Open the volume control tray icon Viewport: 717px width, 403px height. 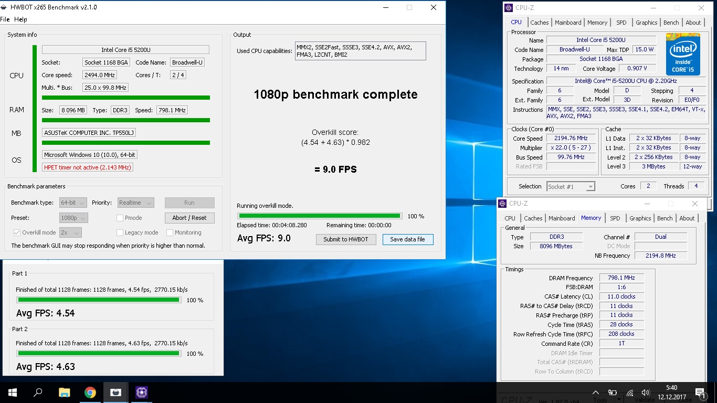coord(646,393)
